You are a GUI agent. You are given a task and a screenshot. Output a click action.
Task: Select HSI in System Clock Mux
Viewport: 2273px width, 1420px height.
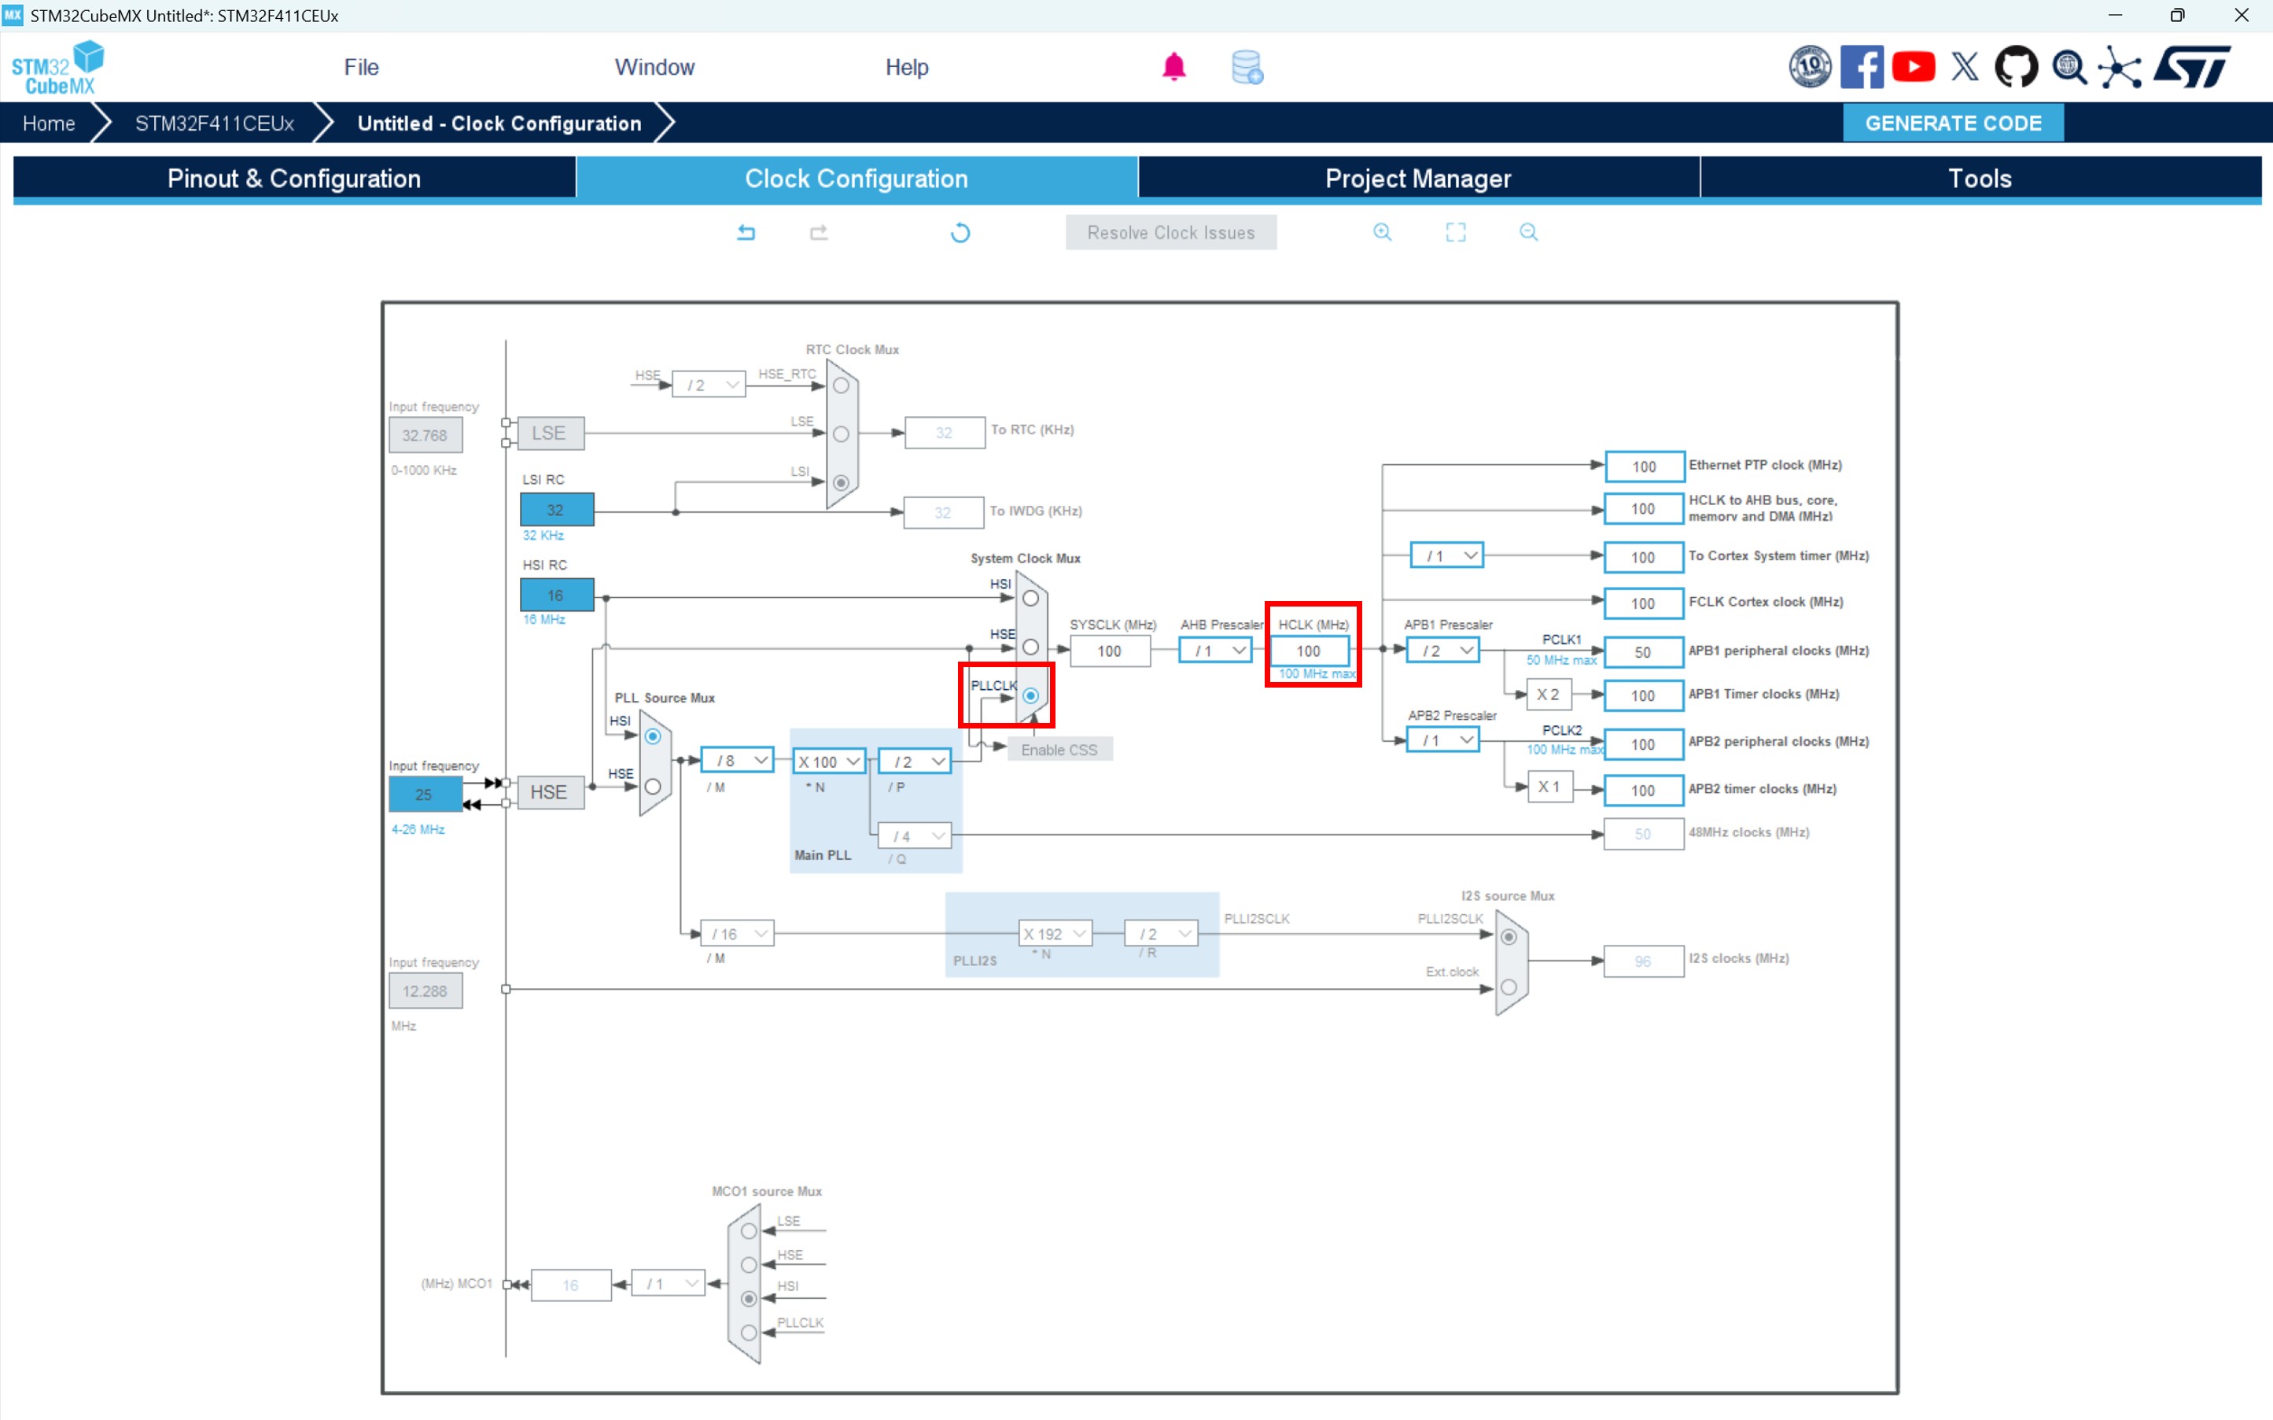pos(1030,598)
